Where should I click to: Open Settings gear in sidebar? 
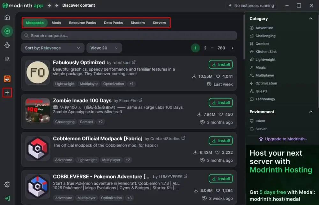click(x=7, y=185)
